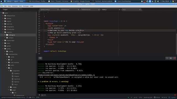Open header.js in the tree
Screen dimensions: 177x99
point(17,73)
